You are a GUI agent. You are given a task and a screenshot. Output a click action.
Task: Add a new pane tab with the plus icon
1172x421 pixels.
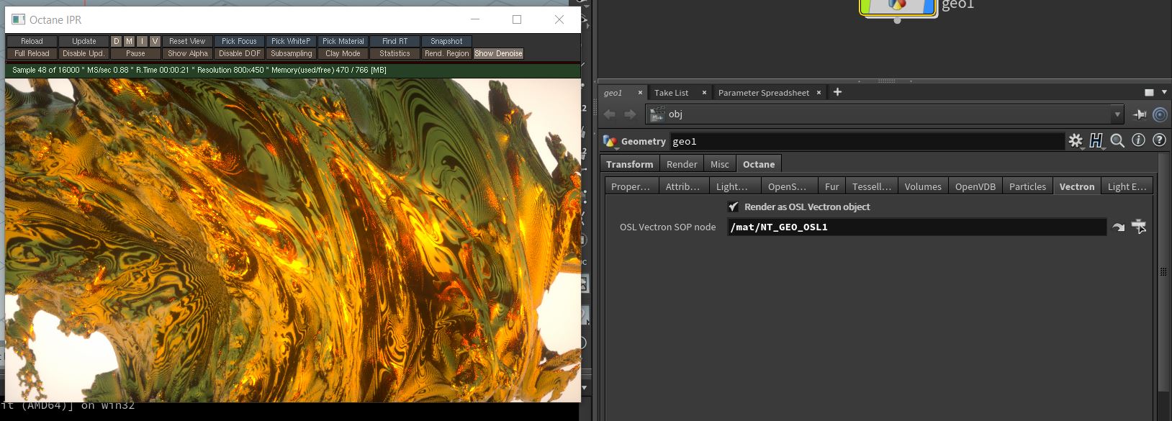tap(837, 92)
